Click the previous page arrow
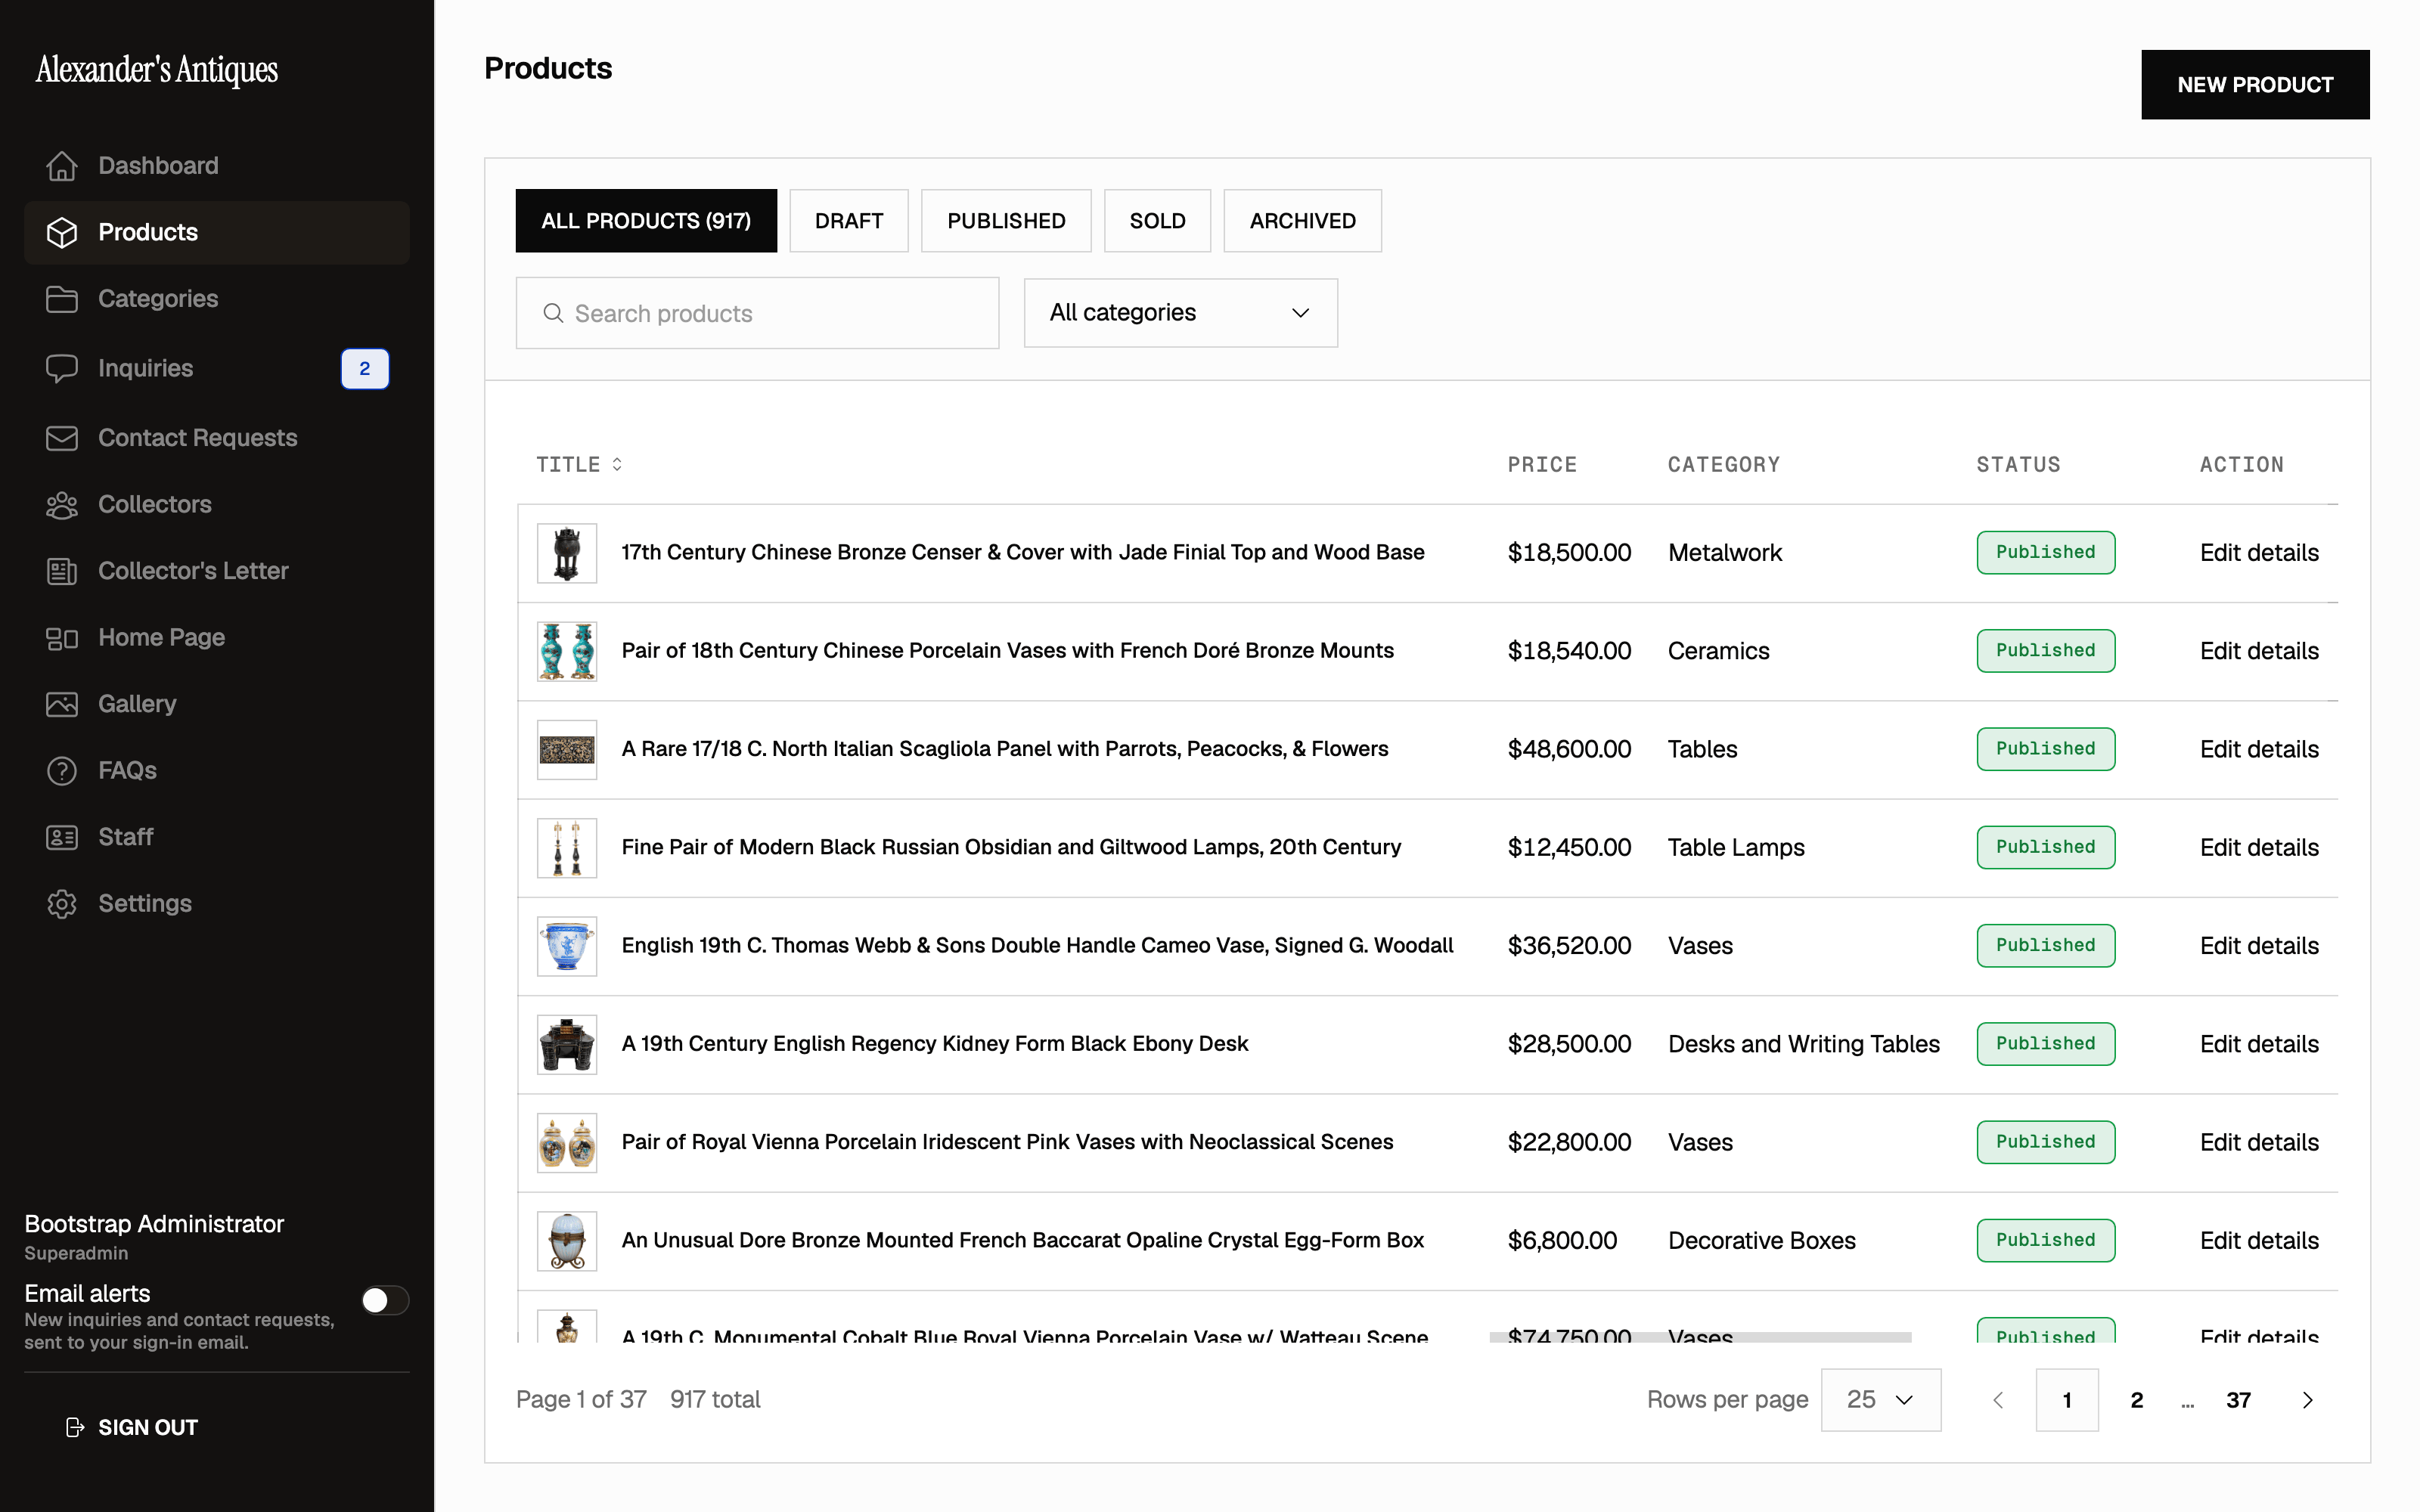Screen dimensions: 2420x1512 point(1998,1400)
